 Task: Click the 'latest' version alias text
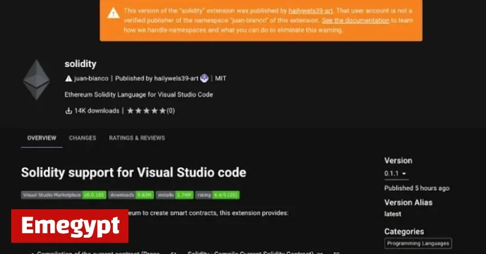(x=393, y=214)
